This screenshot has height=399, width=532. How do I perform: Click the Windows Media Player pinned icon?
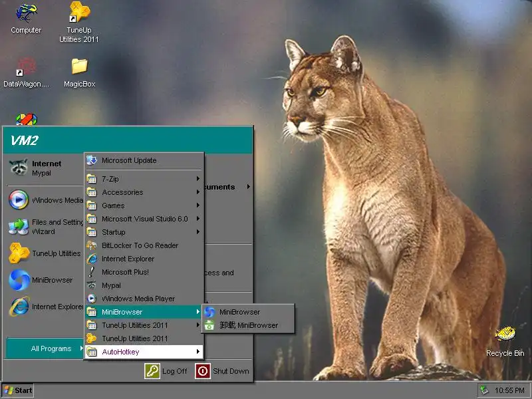point(19,199)
